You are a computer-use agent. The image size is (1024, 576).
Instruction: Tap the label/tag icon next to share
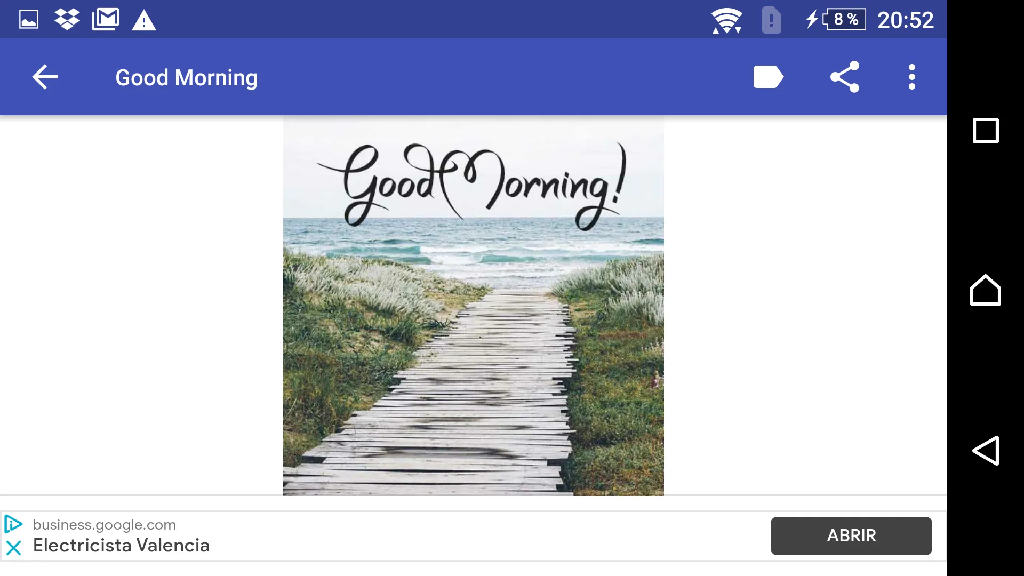768,77
